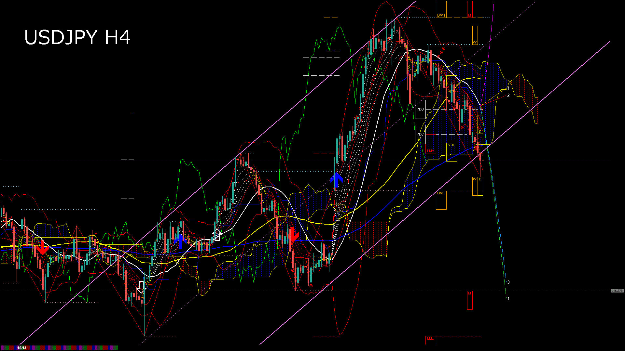Click the red down arrow near center chart
Viewport: 625px width, 351px height.
[293, 235]
